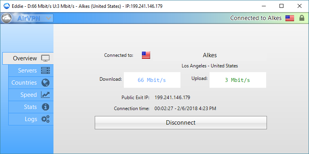Open the Countries tab
This screenshot has height=154, width=309.
(31, 83)
